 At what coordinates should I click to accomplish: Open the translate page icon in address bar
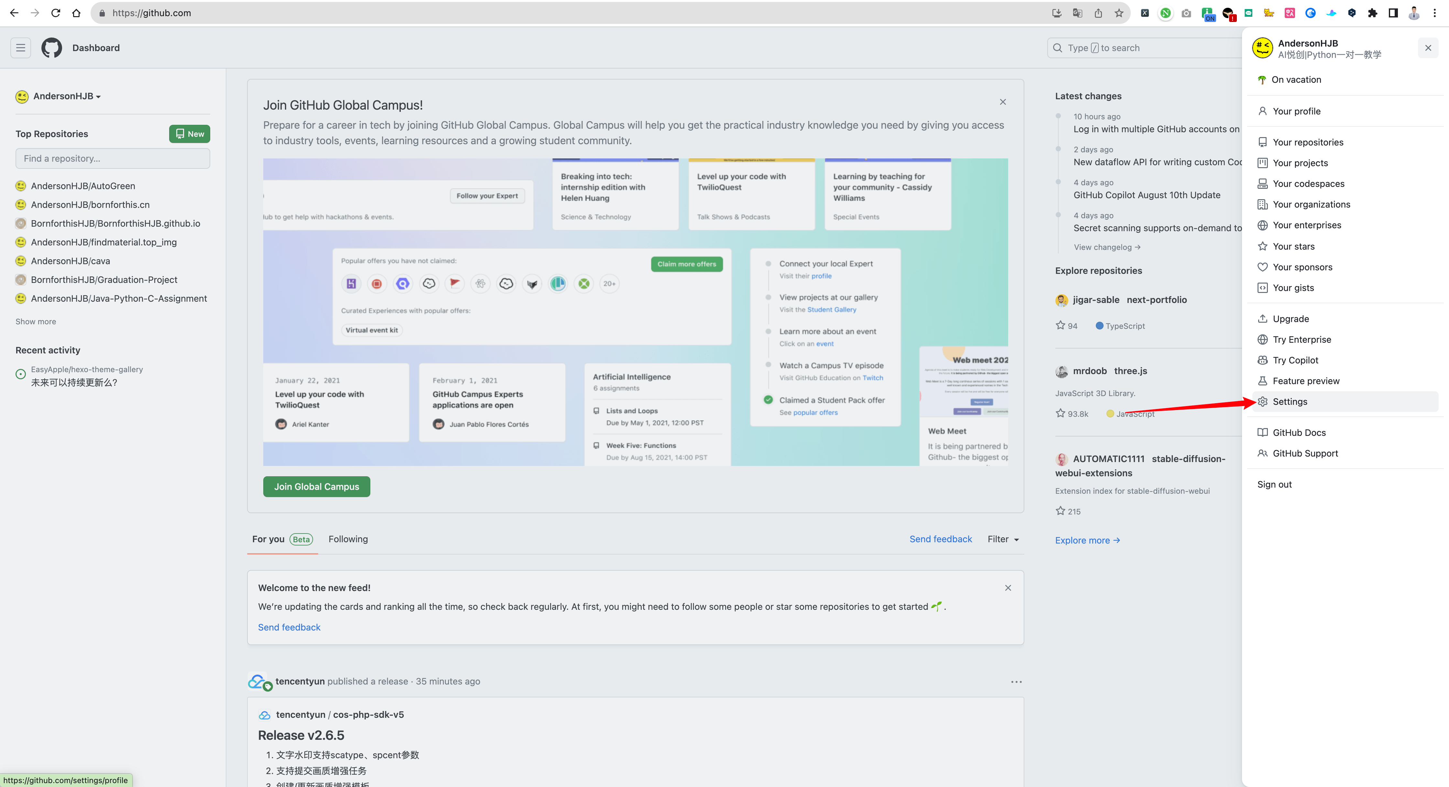pos(1077,13)
